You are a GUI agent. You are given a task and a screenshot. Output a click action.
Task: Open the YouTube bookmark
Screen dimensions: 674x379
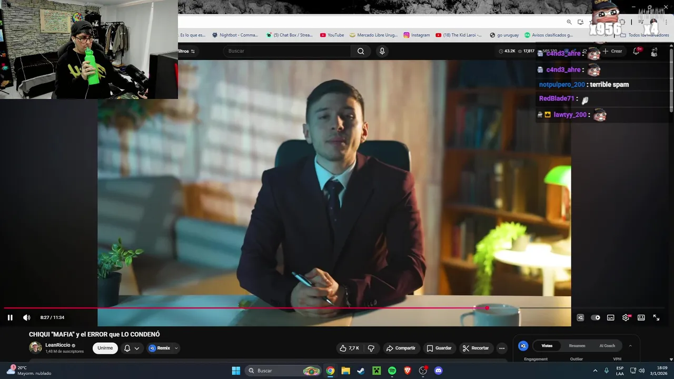pyautogui.click(x=332, y=35)
